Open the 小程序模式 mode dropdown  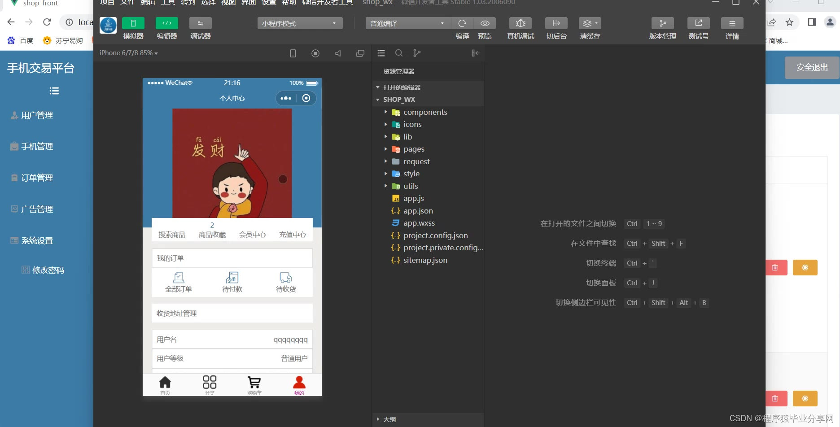[300, 23]
